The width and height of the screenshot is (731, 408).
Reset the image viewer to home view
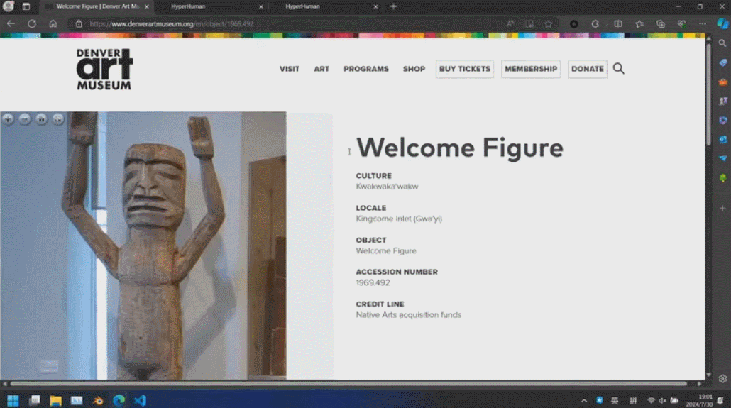[41, 119]
